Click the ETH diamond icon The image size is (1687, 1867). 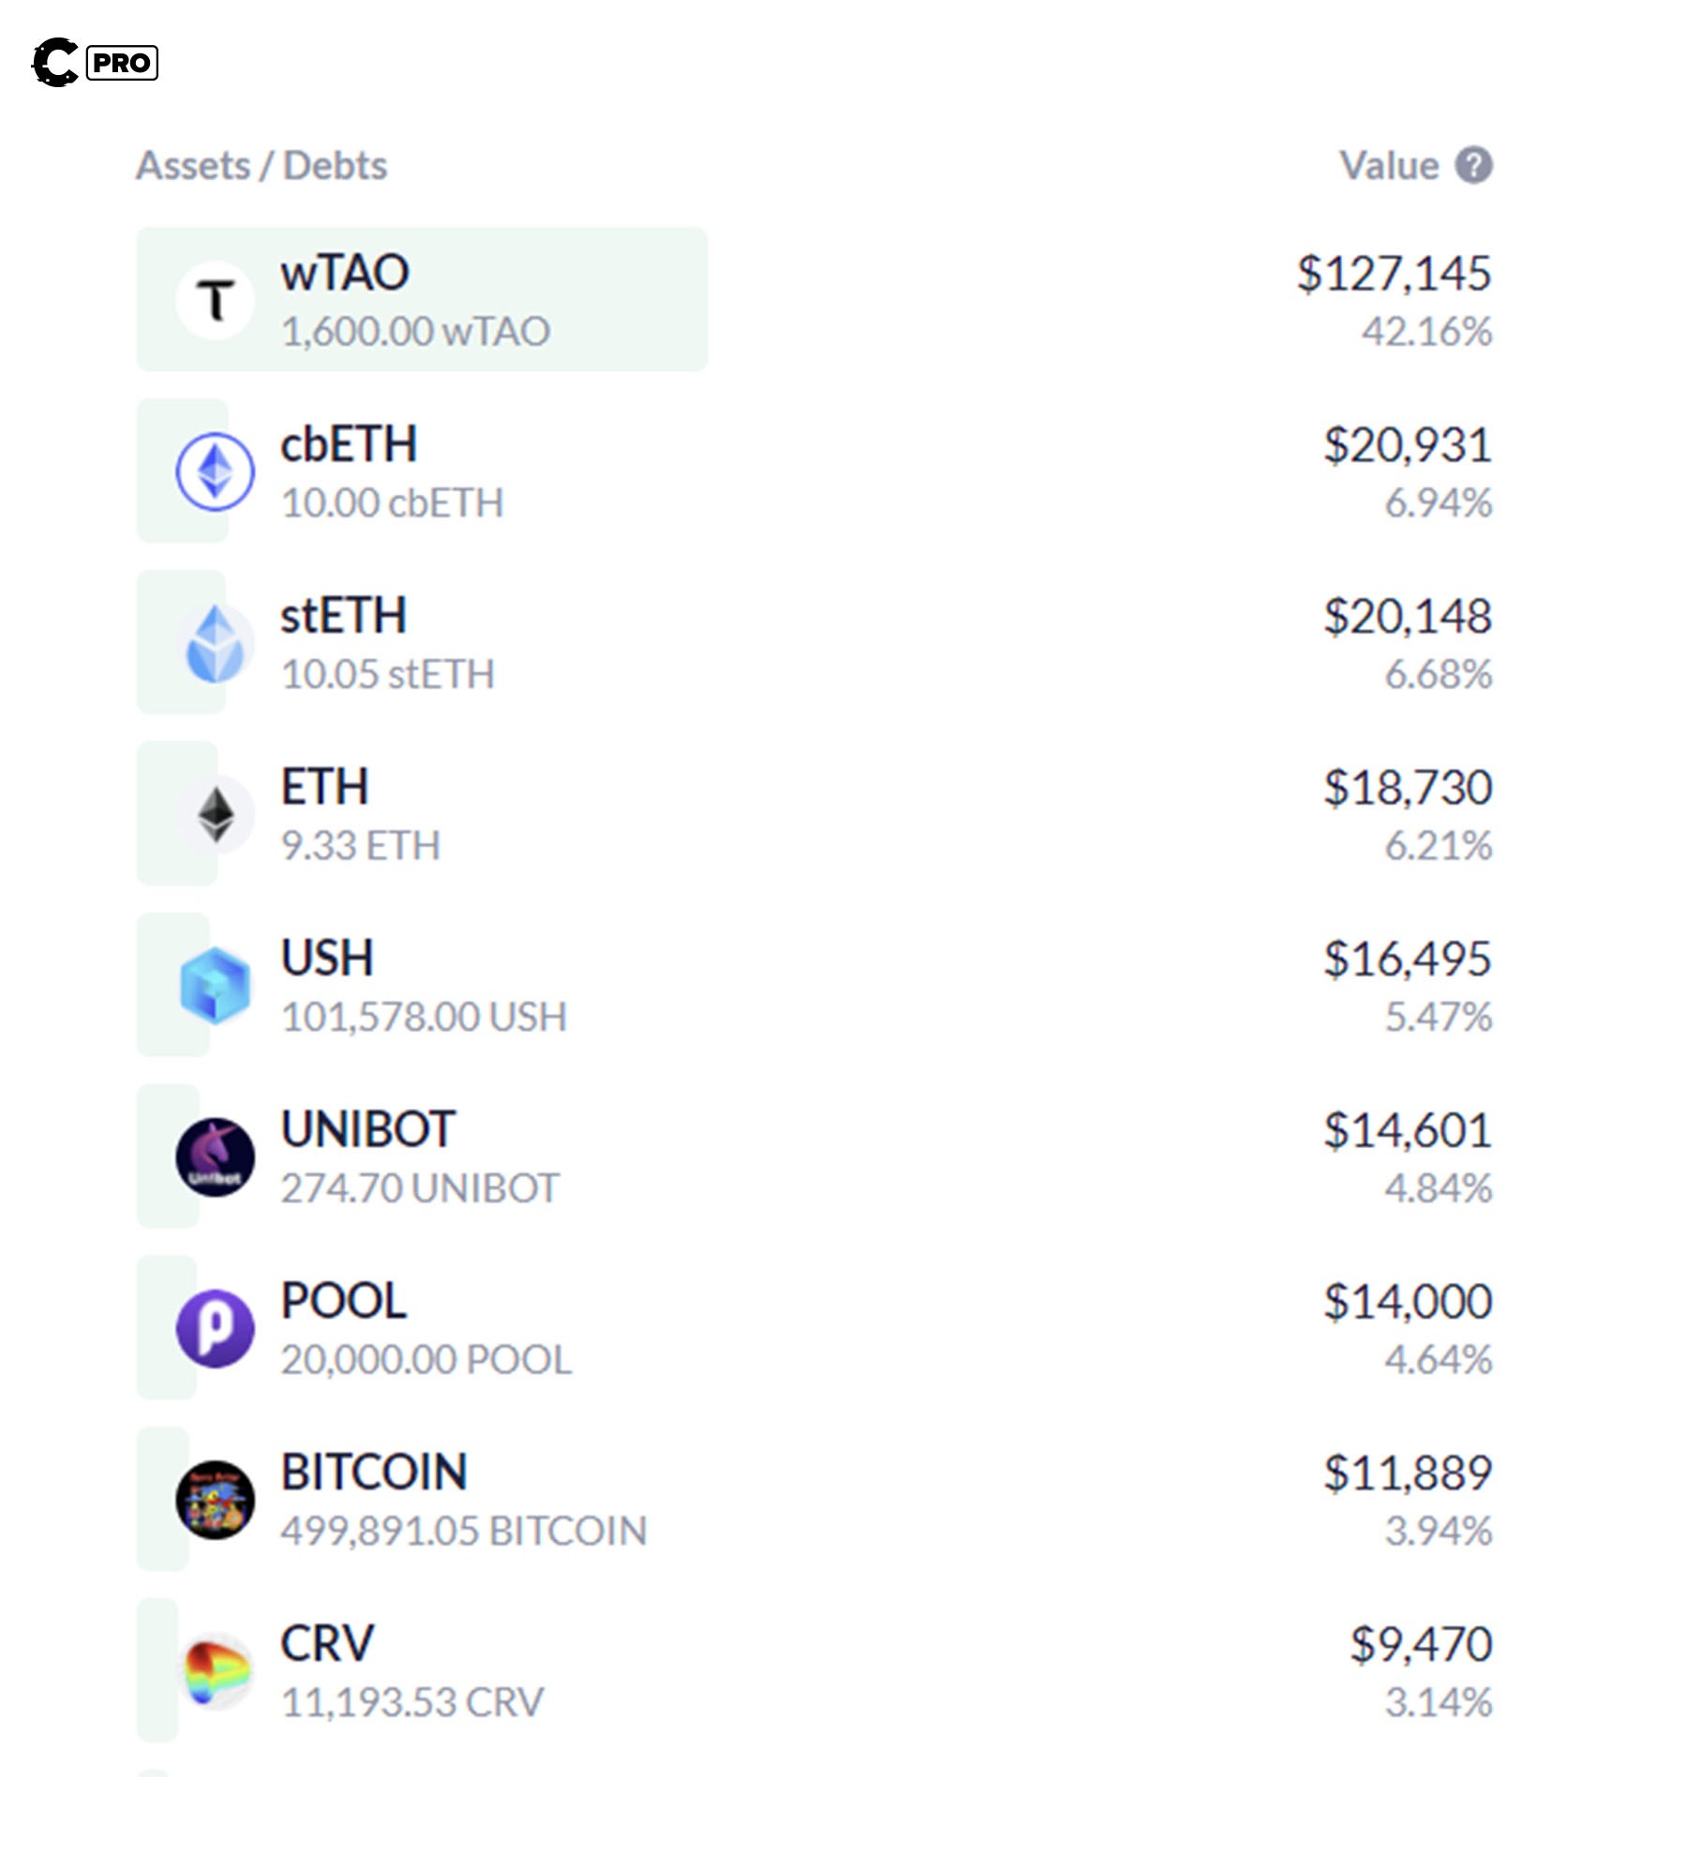tap(216, 814)
